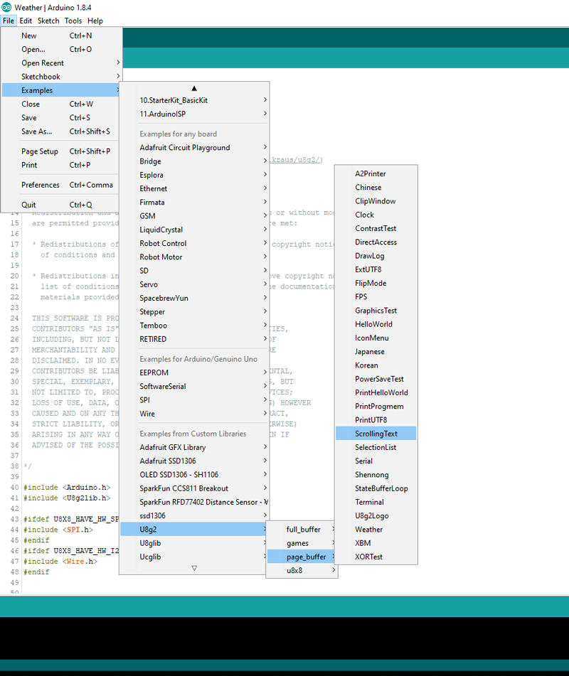Expand Ethernet examples submenu
569x676 pixels.
point(194,188)
